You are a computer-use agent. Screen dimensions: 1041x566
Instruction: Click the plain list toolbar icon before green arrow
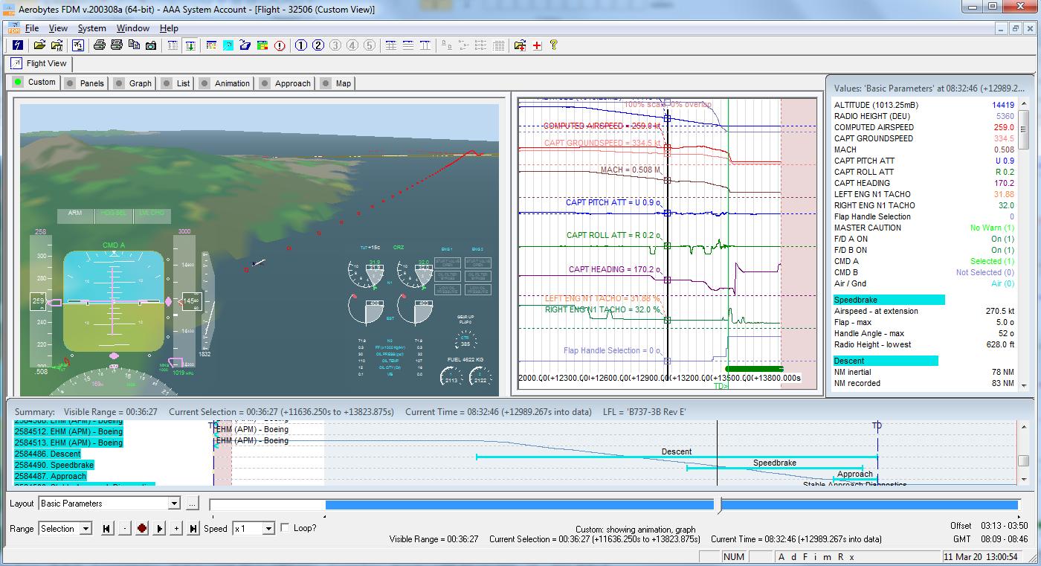tap(173, 45)
